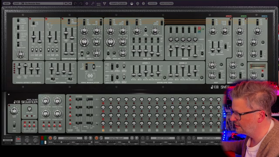Click the MIDI icon in the toolbar

(99, 3)
